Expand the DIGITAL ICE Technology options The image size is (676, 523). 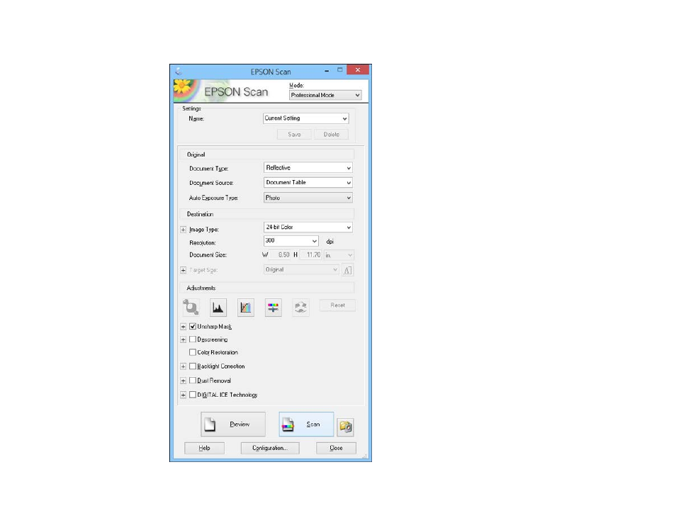point(184,395)
